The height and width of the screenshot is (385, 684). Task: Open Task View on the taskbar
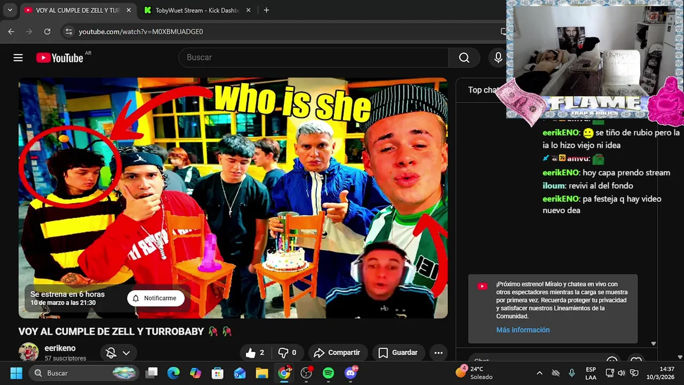pos(152,373)
